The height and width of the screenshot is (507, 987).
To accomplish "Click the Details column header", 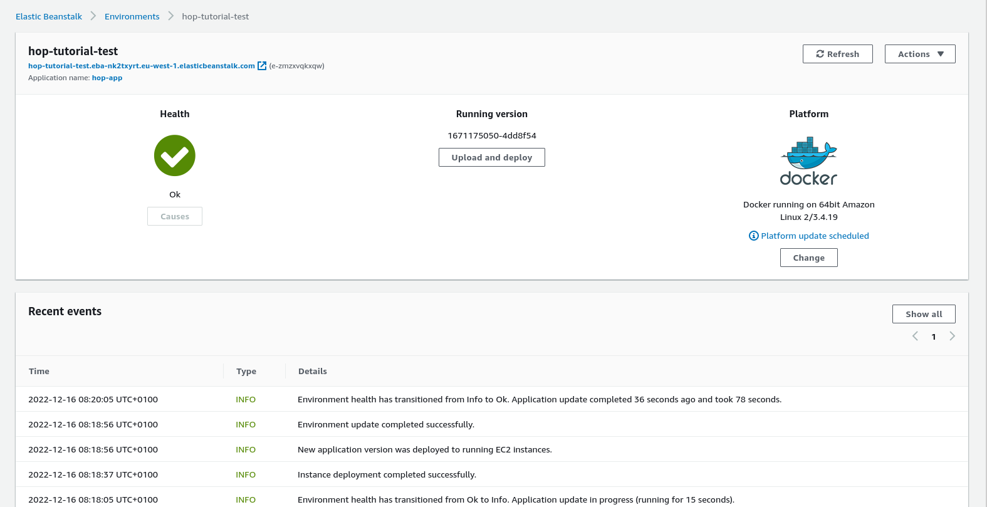I will pos(313,371).
